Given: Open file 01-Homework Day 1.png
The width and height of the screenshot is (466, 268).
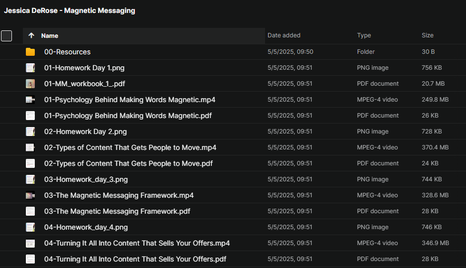Looking at the screenshot, I should click(84, 68).
